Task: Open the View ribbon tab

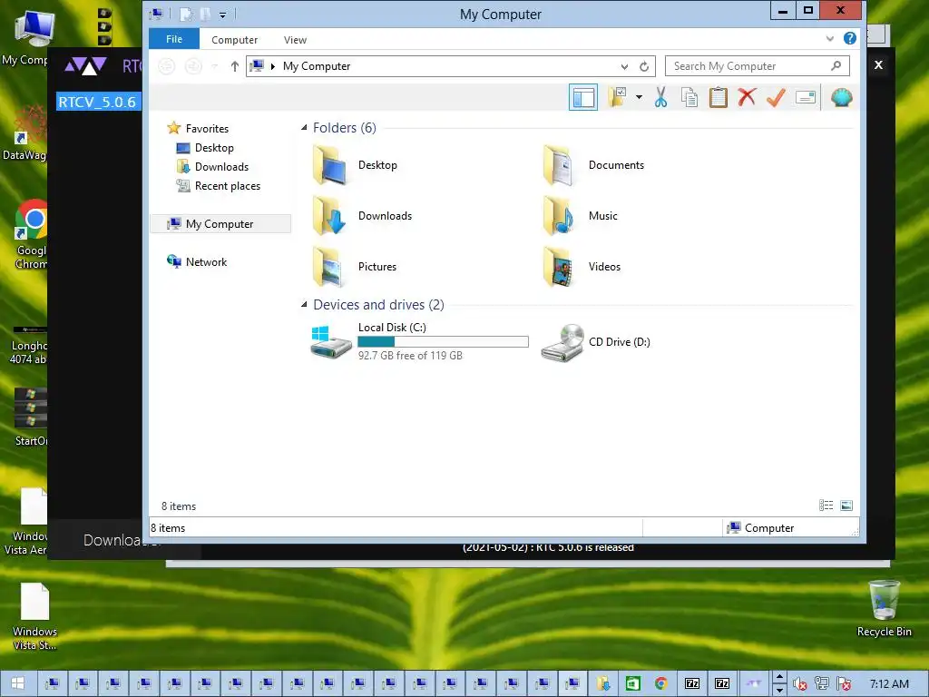Action: 295,40
